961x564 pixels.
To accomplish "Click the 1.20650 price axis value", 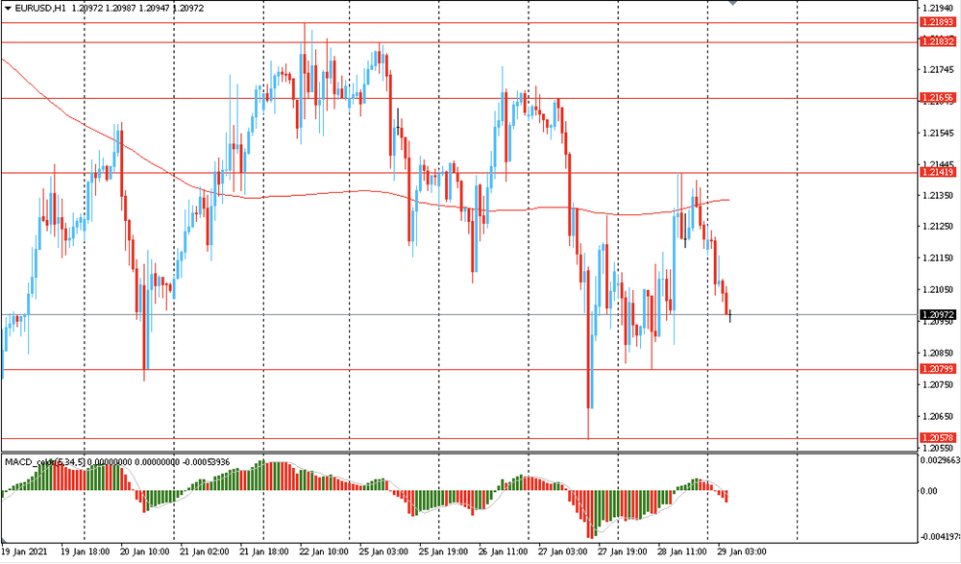I will (938, 417).
